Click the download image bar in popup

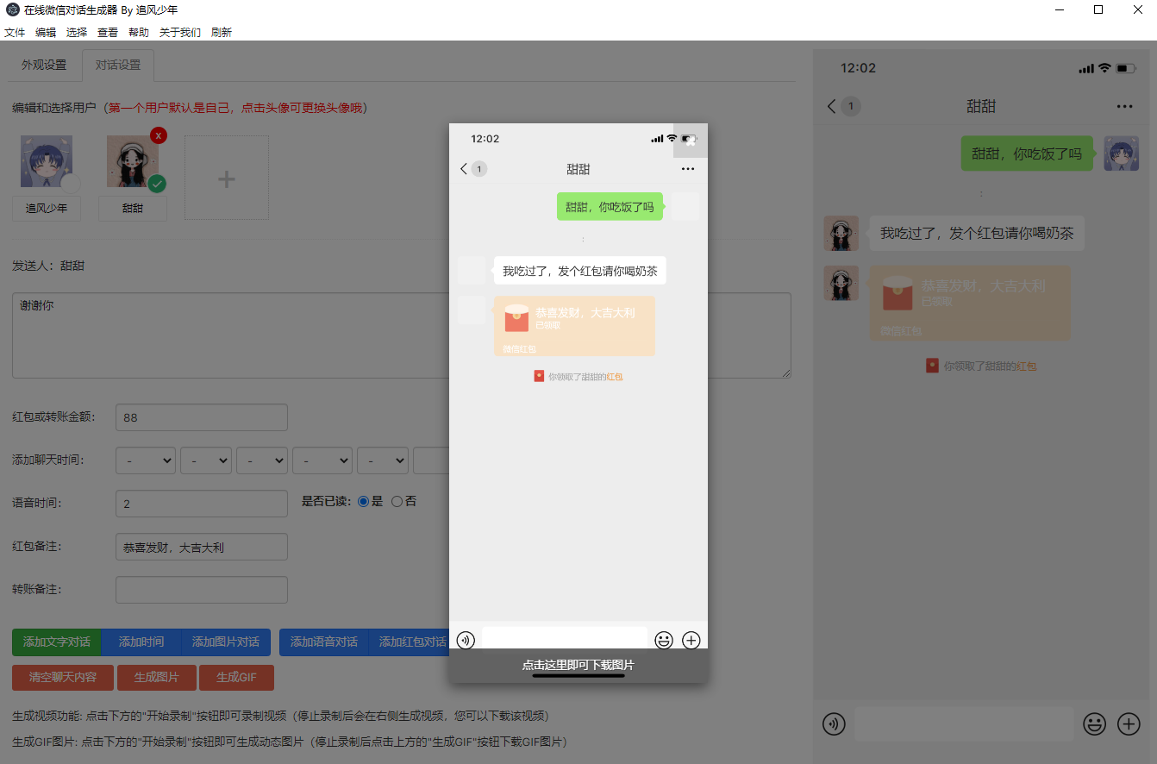578,666
